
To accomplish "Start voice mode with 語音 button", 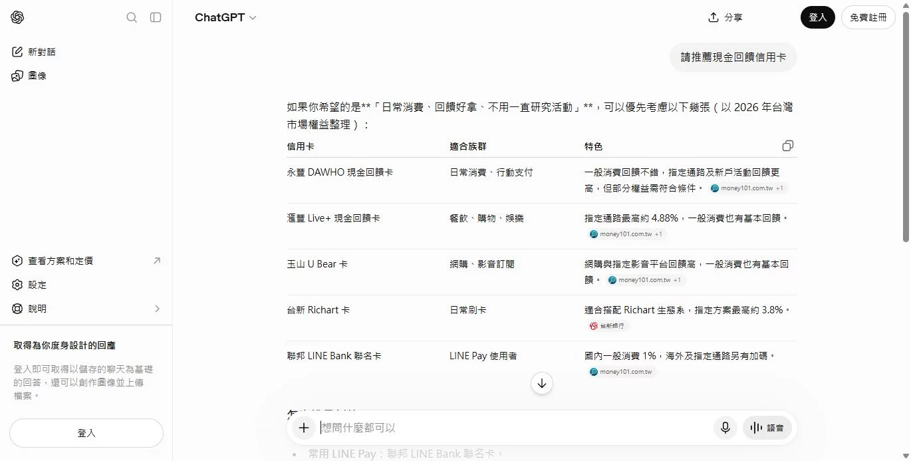I will tap(767, 428).
